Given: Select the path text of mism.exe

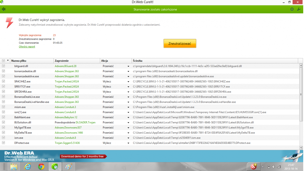Looking at the screenshot, I should tap(163, 107).
